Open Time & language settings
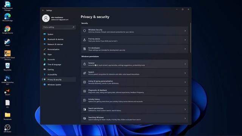This screenshot has height=136, width=242. (59, 65)
